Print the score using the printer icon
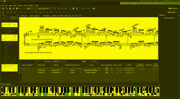Viewport: 180px width, 99px height. pyautogui.click(x=17, y=8)
